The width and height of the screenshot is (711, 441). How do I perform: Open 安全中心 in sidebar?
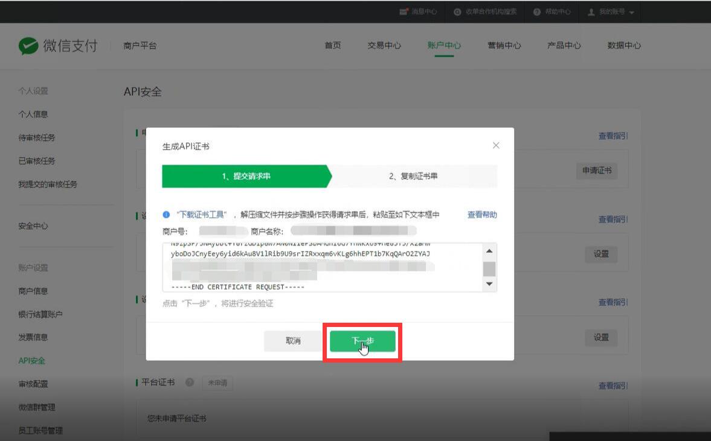click(x=33, y=226)
